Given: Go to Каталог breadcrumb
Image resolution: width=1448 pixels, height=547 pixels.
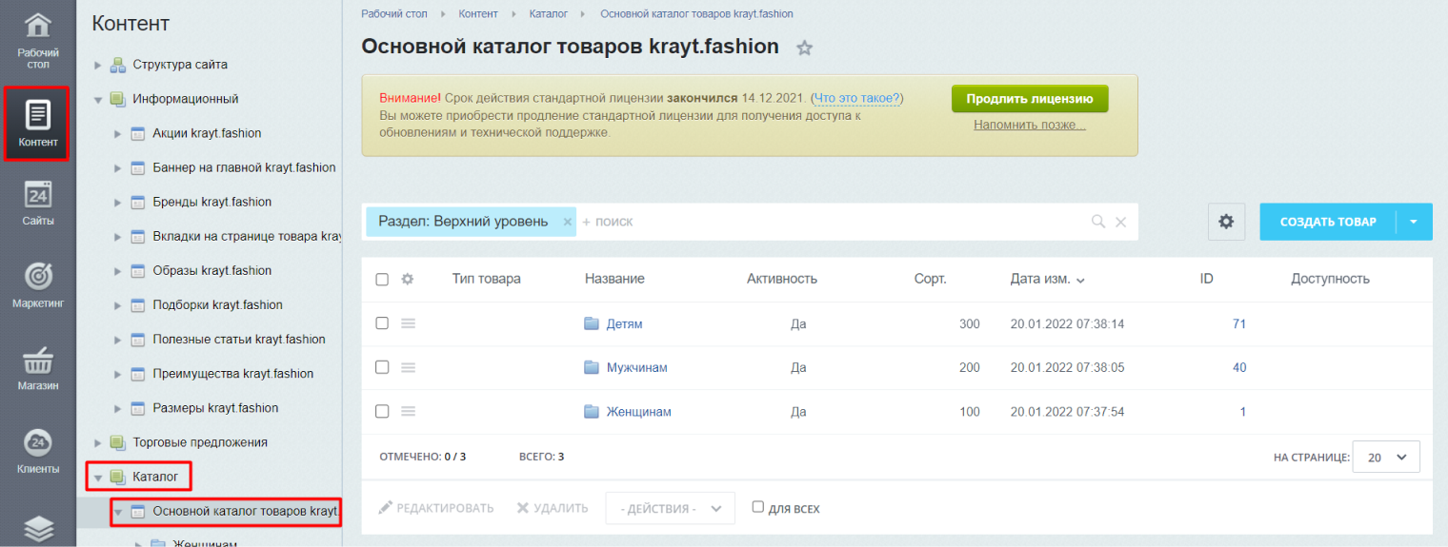Looking at the screenshot, I should click(x=549, y=14).
